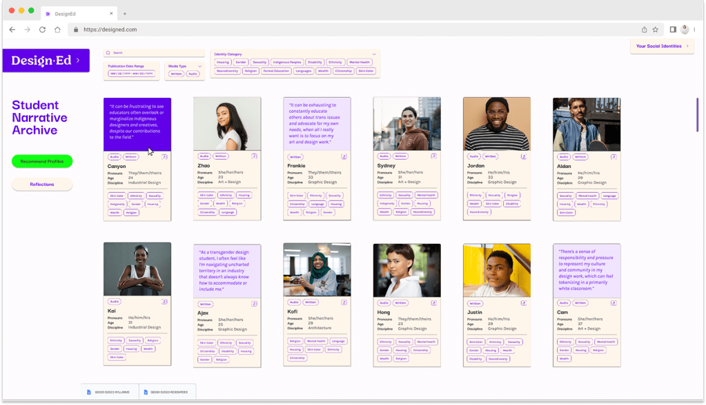Expand the Media Type dropdown chevron
The height and width of the screenshot is (405, 706).
[x=200, y=66]
